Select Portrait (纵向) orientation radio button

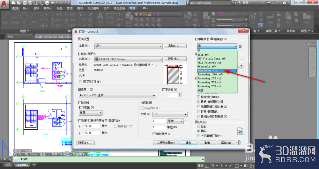198,127
